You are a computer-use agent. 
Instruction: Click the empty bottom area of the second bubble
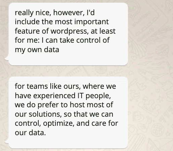click(x=68, y=142)
